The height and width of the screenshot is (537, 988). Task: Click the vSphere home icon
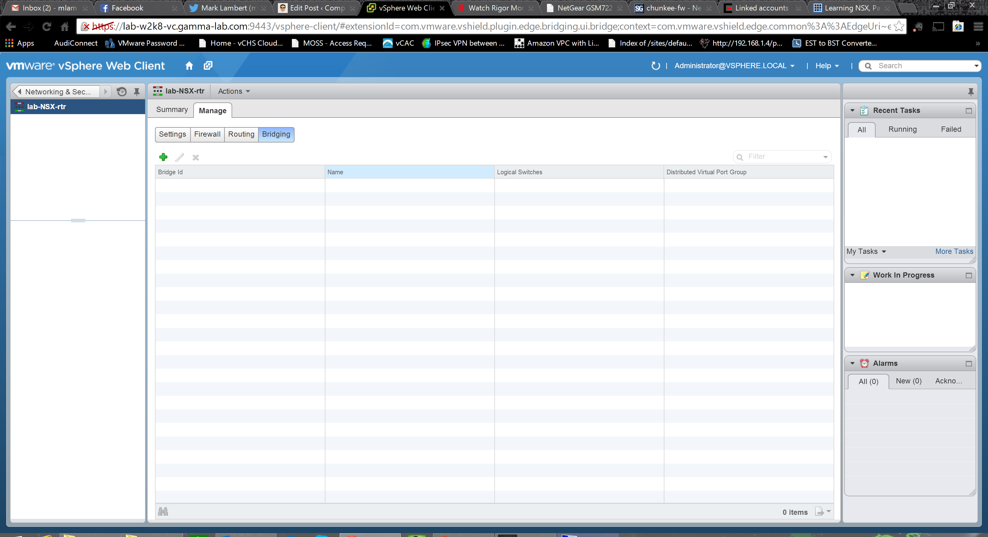pyautogui.click(x=189, y=65)
